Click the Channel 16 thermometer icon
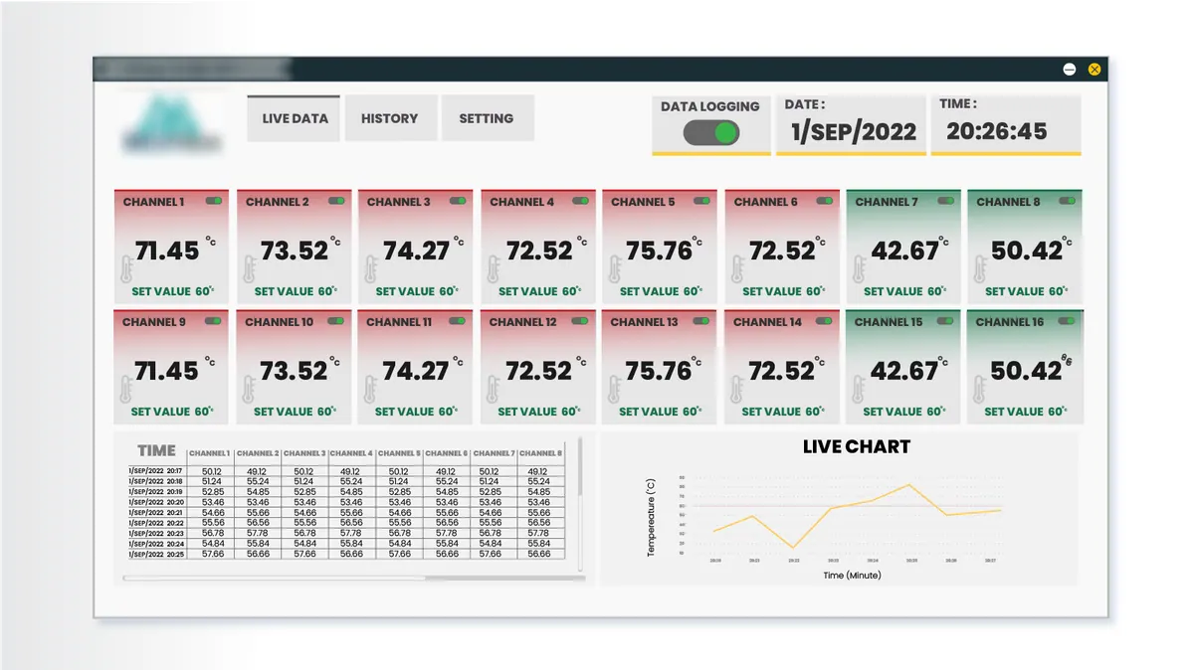This screenshot has height=670, width=1194. click(x=980, y=391)
